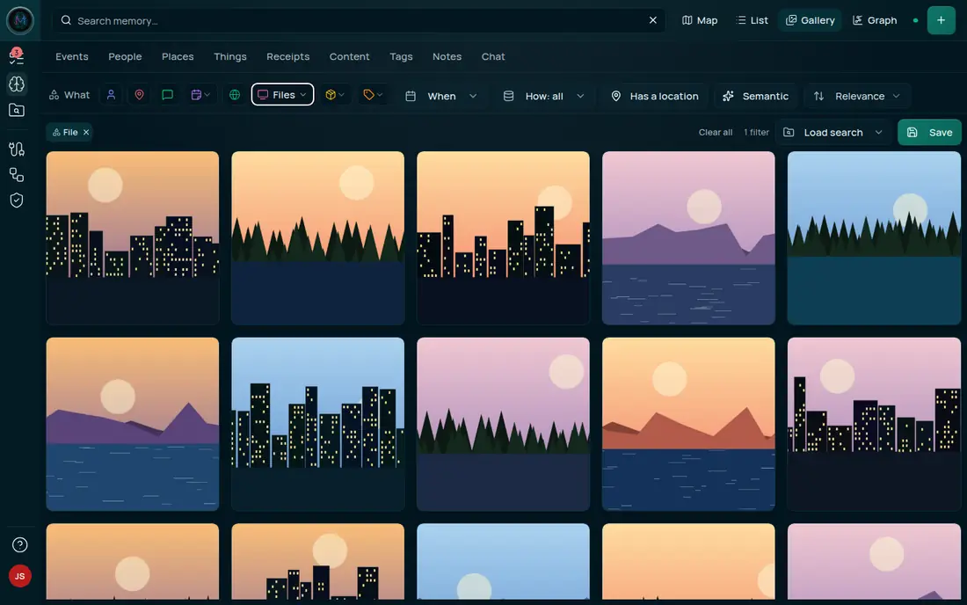Open first-row blue sky forest thumbnail
The width and height of the screenshot is (967, 605).
click(x=874, y=238)
